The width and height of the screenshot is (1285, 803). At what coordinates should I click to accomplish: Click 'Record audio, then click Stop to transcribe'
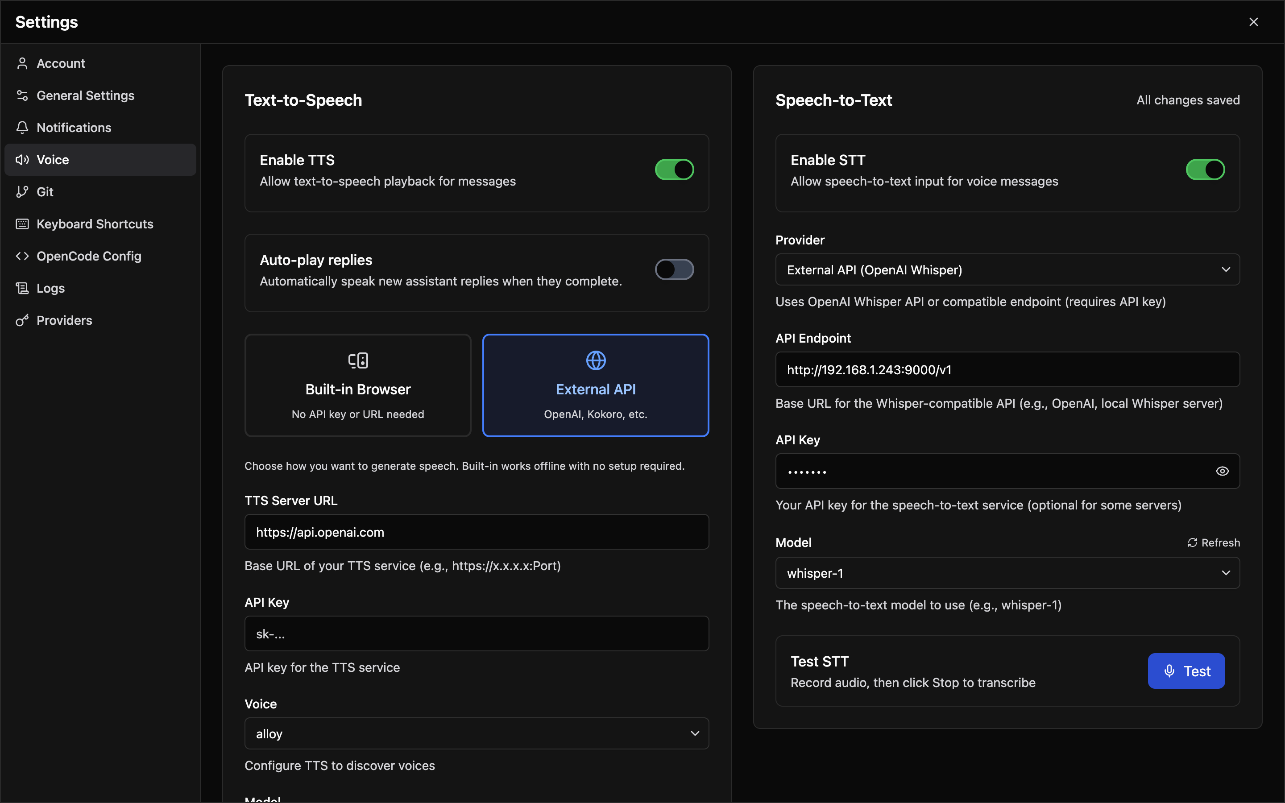pyautogui.click(x=913, y=683)
